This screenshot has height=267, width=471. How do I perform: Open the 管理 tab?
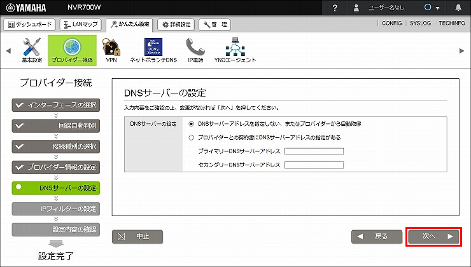[x=214, y=24]
